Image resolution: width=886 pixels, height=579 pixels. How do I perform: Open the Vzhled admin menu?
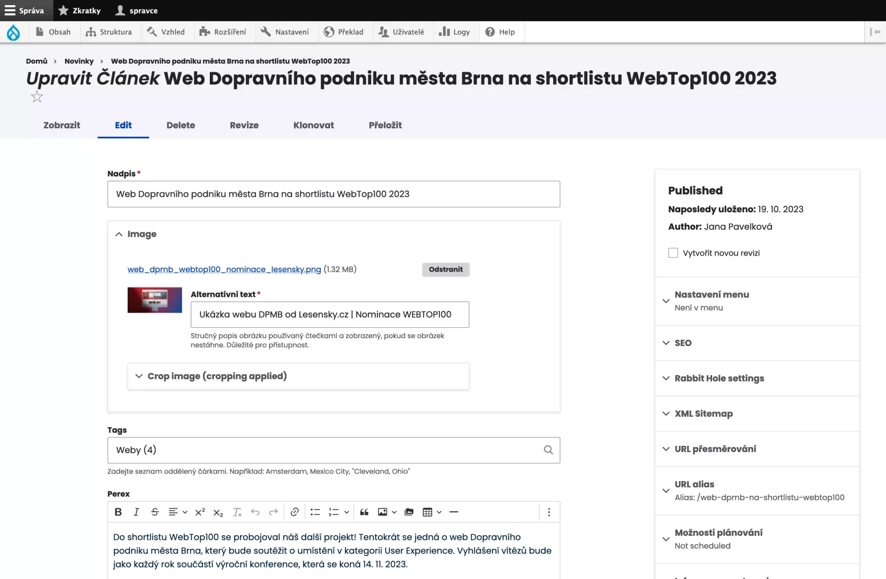(x=166, y=32)
